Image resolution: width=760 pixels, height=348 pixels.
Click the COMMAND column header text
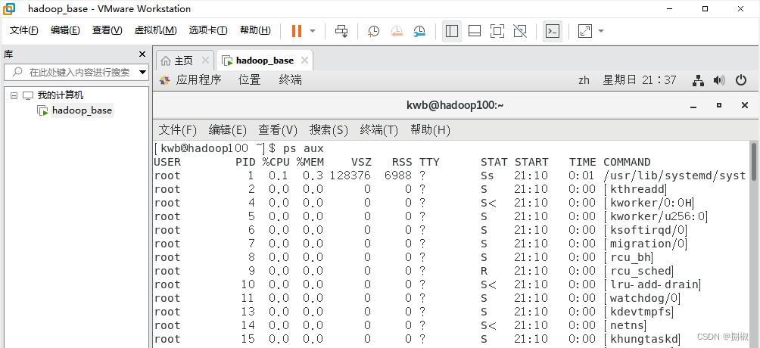click(628, 162)
